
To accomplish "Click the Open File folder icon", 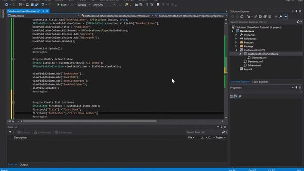I will [28, 5].
